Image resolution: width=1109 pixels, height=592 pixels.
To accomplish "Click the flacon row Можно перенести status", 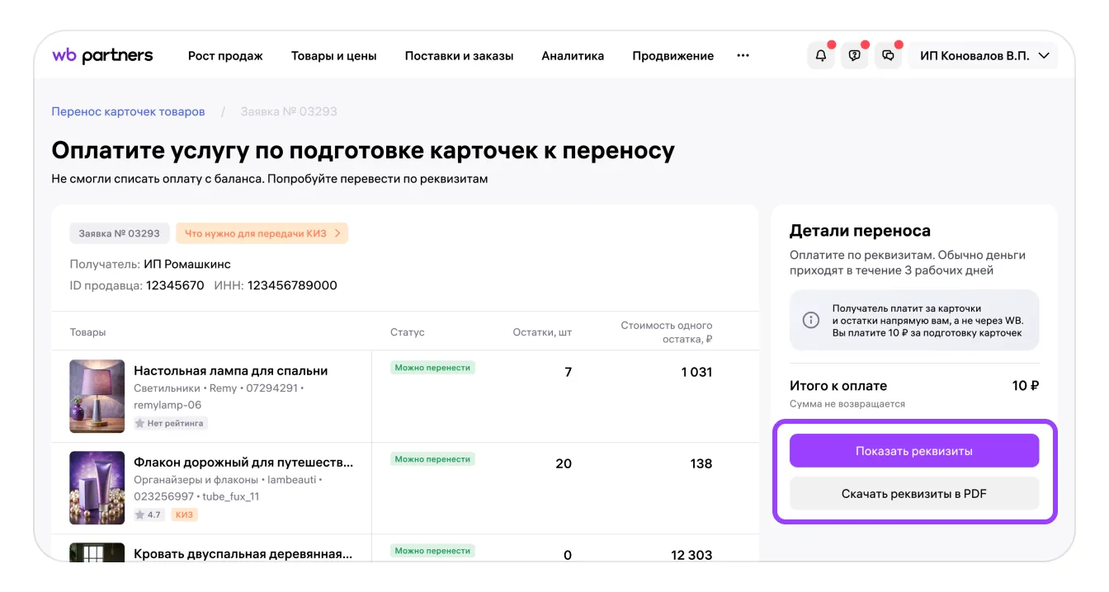I will tap(432, 459).
